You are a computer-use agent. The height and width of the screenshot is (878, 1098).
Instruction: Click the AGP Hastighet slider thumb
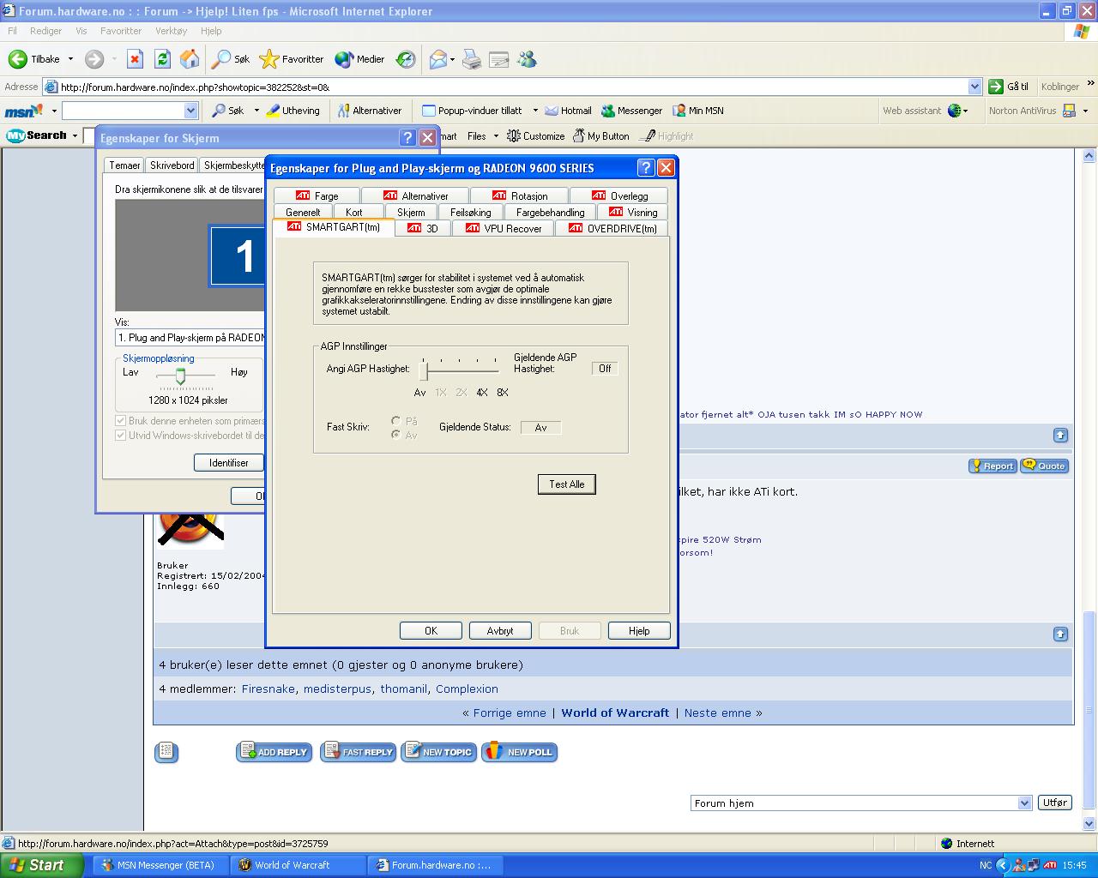coord(423,371)
